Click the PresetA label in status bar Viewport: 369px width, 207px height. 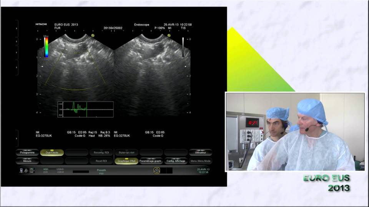pyautogui.click(x=101, y=170)
